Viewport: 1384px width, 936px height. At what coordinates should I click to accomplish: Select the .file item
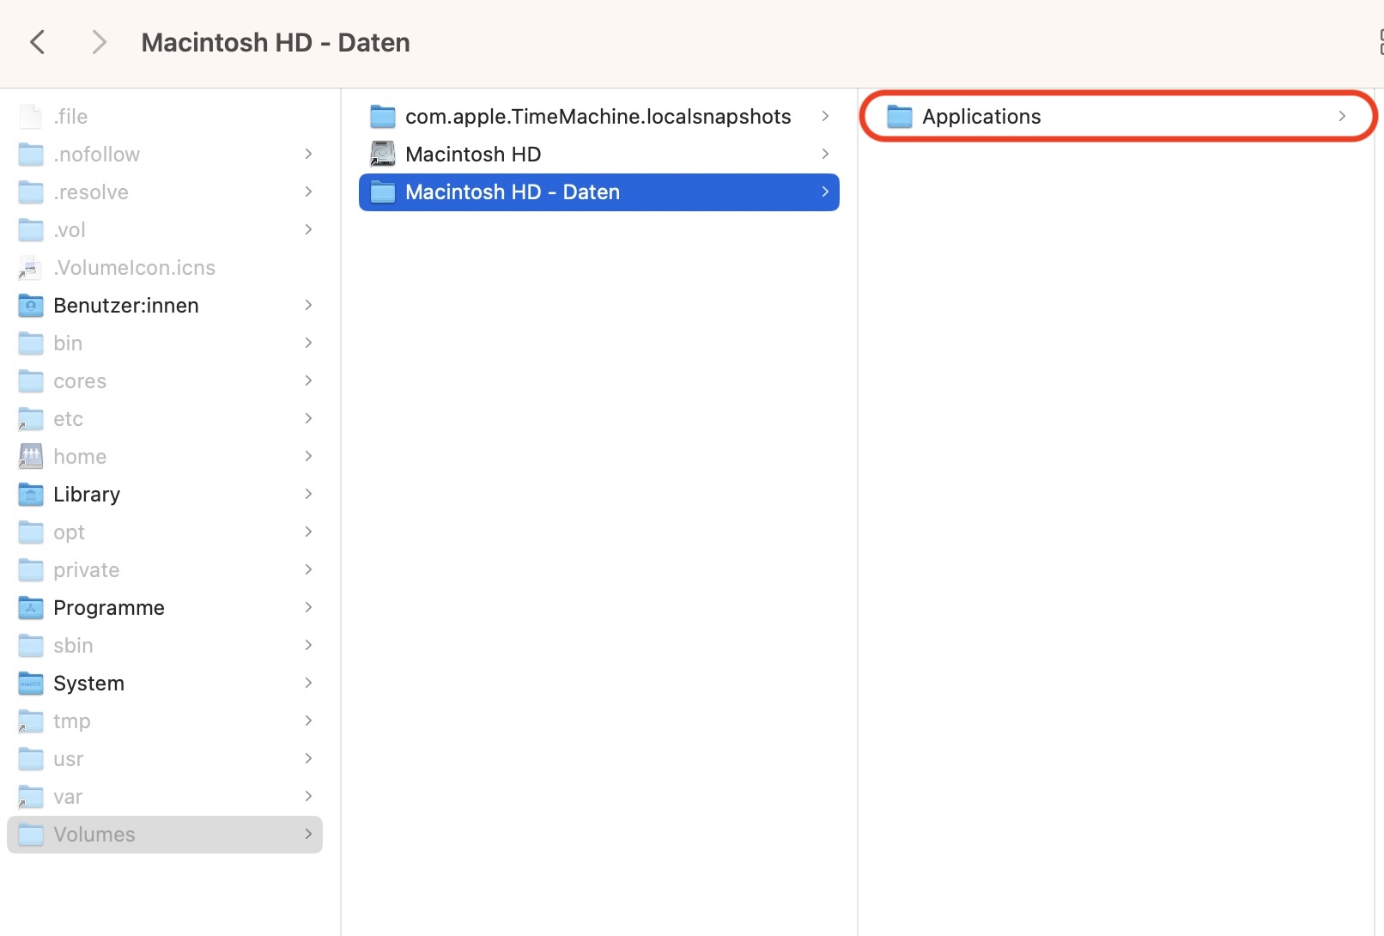(70, 117)
